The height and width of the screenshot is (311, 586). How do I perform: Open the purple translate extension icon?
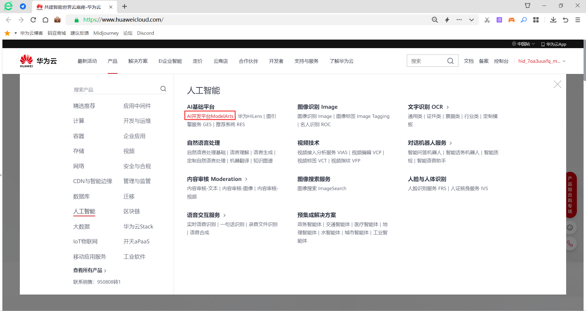pyautogui.click(x=499, y=20)
